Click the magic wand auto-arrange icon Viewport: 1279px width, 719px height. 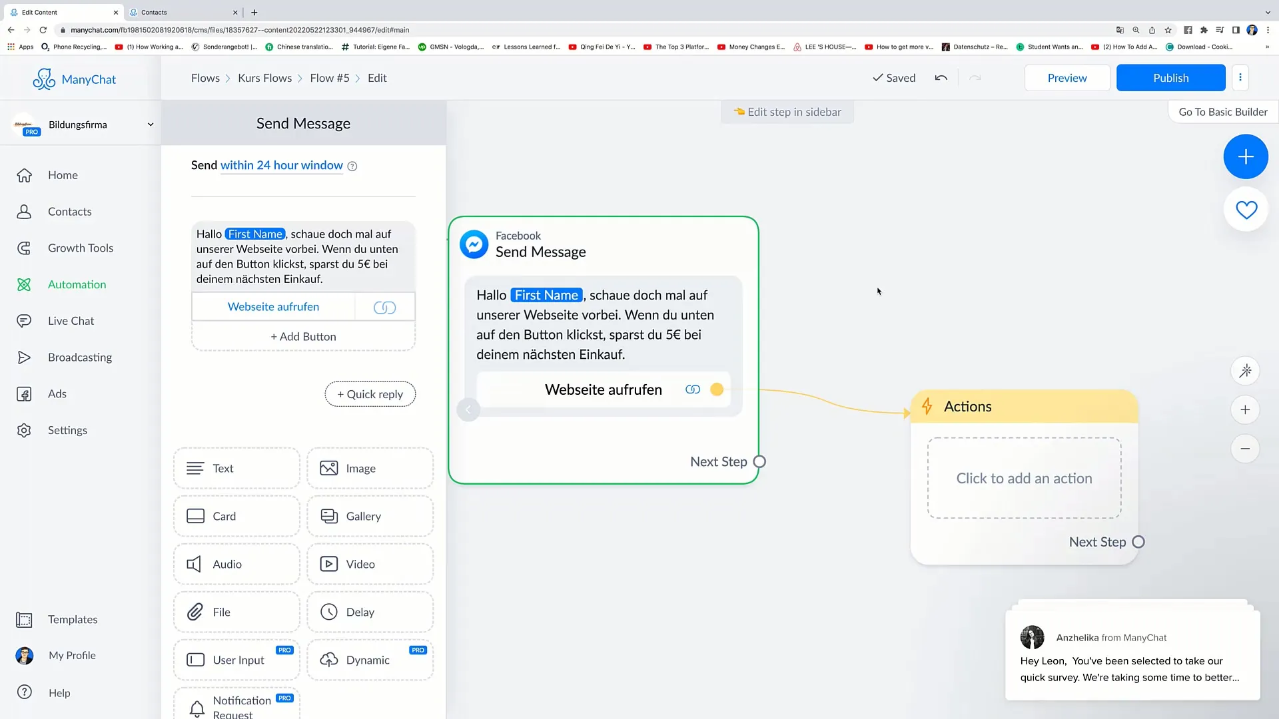(1245, 371)
